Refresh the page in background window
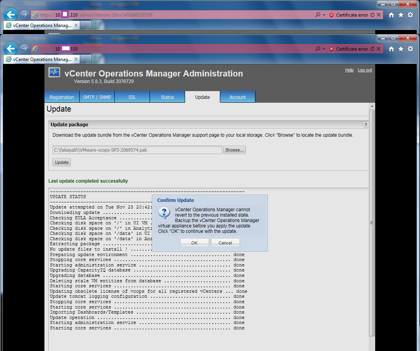Image resolution: width=420 pixels, height=351 pixels. point(372,15)
